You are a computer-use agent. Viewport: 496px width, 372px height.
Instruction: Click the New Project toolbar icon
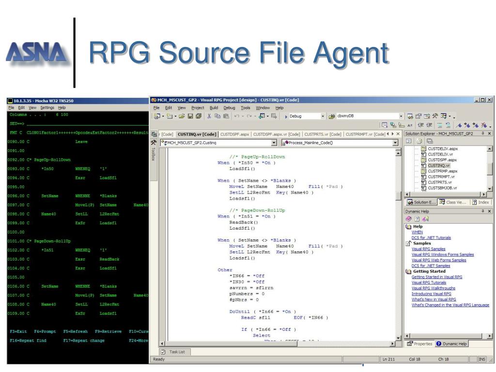pos(157,116)
